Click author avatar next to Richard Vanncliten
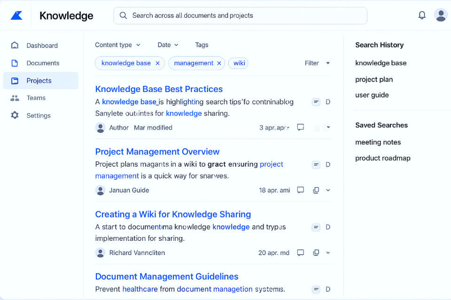The height and width of the screenshot is (300, 451). coord(101,253)
